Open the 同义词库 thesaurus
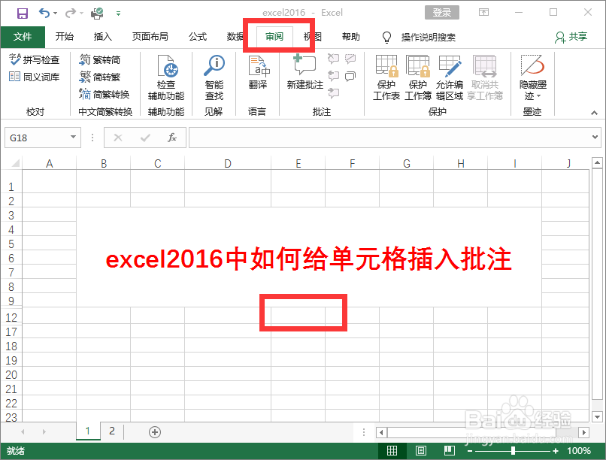Image resolution: width=606 pixels, height=460 pixels. tap(34, 77)
